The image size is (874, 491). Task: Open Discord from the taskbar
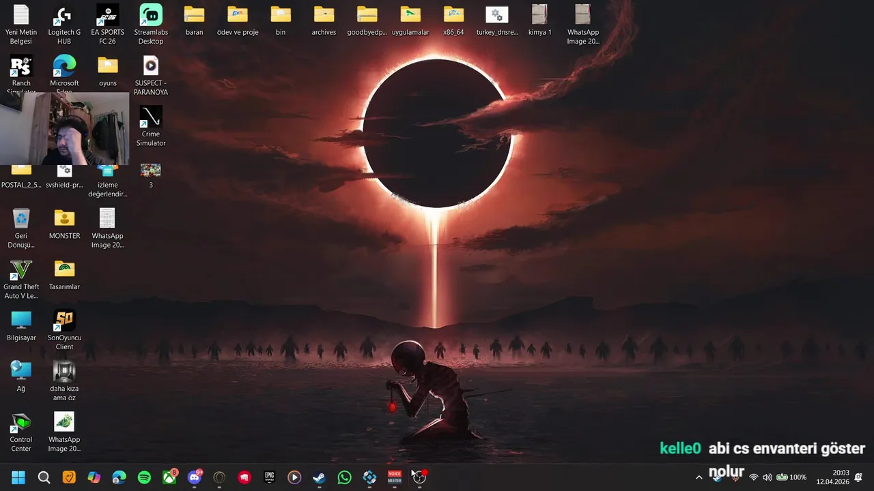pos(195,477)
